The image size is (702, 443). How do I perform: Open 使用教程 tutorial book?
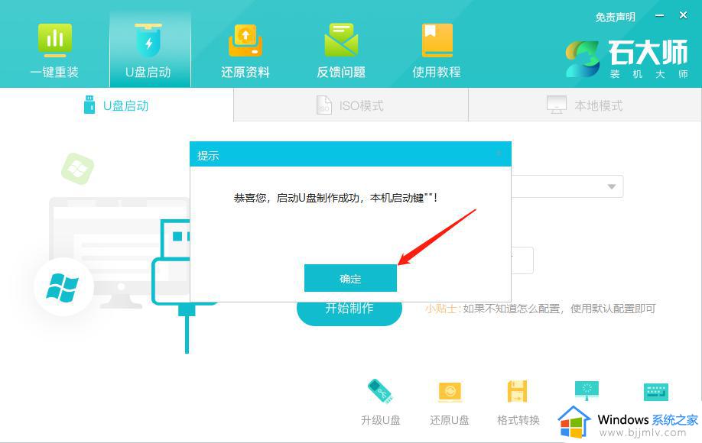point(437,51)
